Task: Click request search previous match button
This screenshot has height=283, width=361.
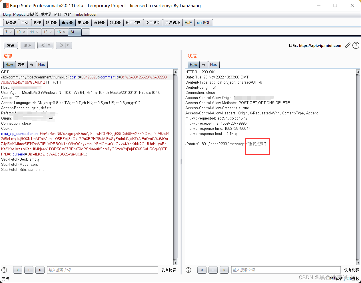Action: 18,270
